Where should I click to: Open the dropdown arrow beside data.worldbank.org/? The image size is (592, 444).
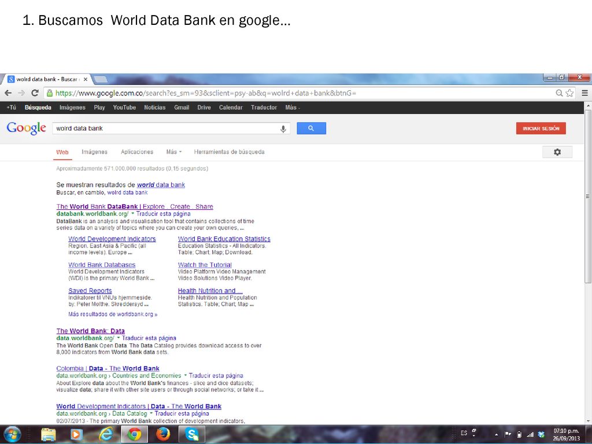pos(118,338)
